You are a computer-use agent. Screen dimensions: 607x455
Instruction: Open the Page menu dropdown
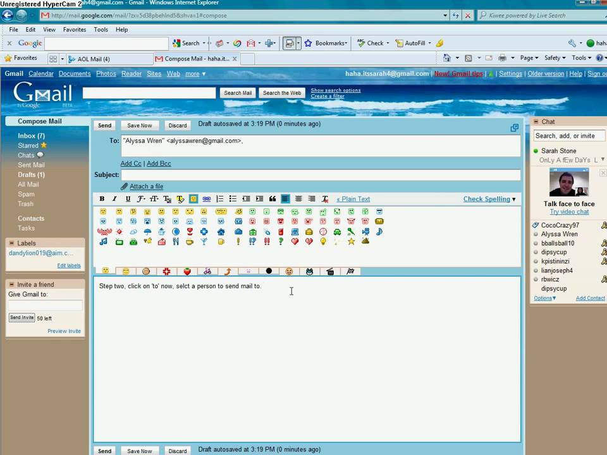(529, 58)
